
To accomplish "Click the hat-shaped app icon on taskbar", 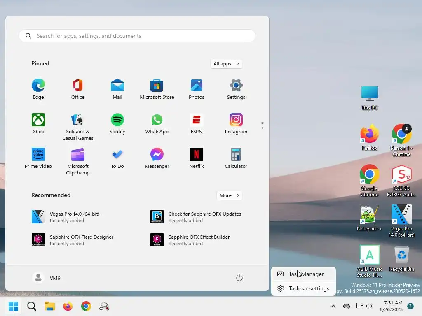I will click(104, 306).
